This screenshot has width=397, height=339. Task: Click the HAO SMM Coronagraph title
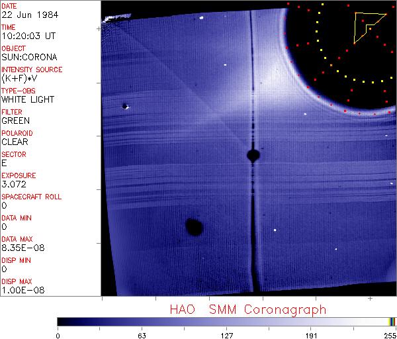[248, 310]
